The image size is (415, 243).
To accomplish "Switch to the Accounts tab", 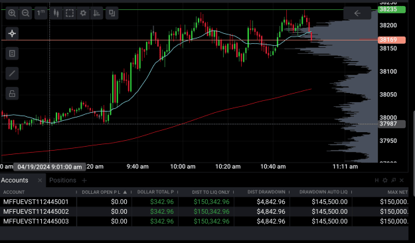I will (x=15, y=181).
